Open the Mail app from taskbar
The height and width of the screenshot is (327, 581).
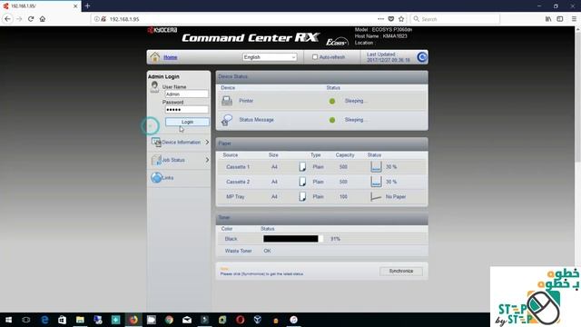187,320
